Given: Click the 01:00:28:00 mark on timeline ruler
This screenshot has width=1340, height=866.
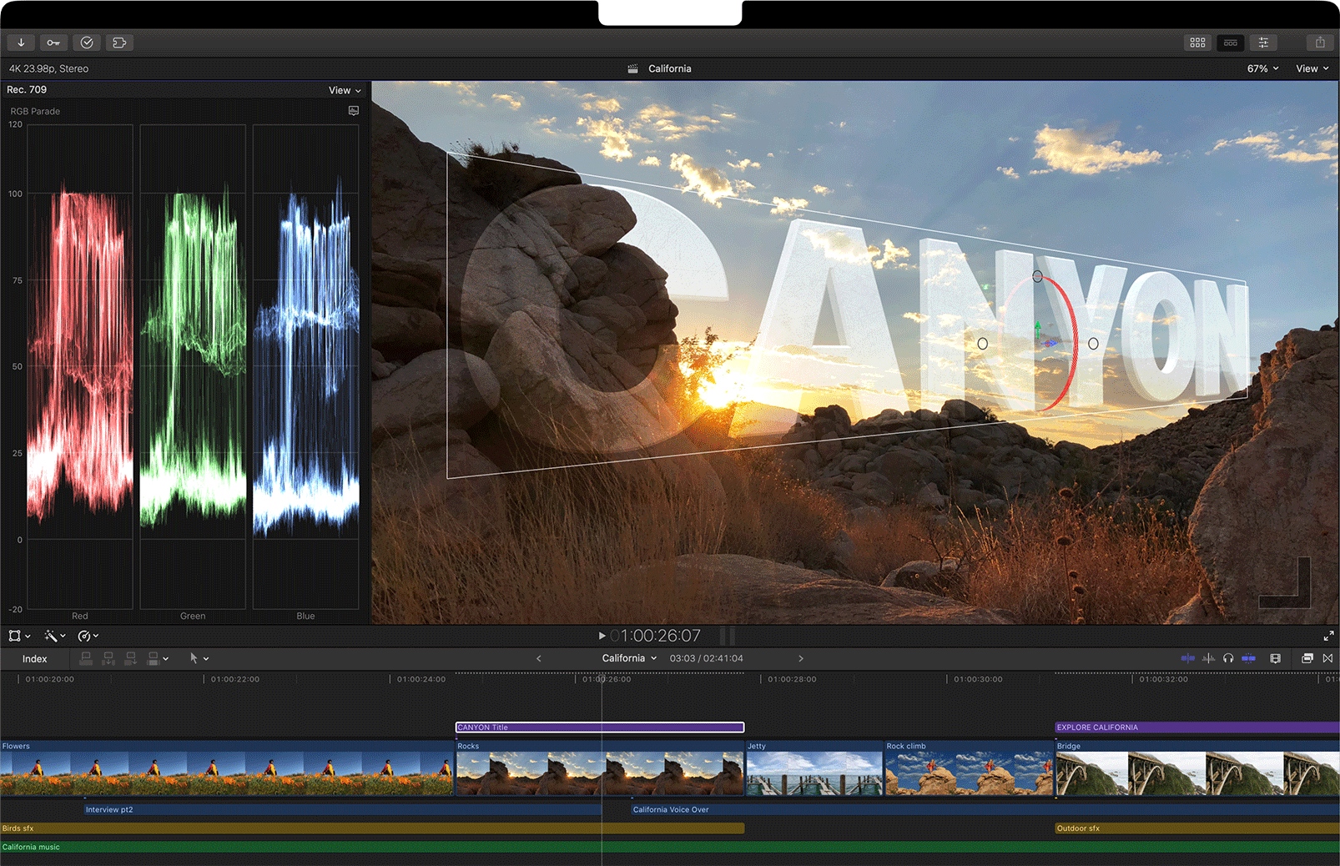Looking at the screenshot, I should 791,679.
